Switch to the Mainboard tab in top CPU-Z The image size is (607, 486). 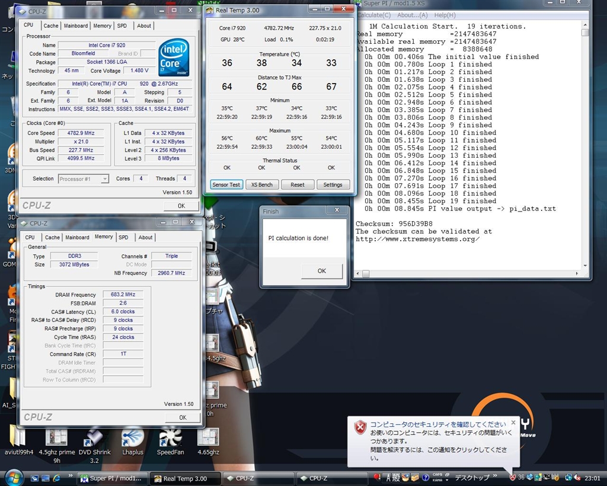[76, 26]
